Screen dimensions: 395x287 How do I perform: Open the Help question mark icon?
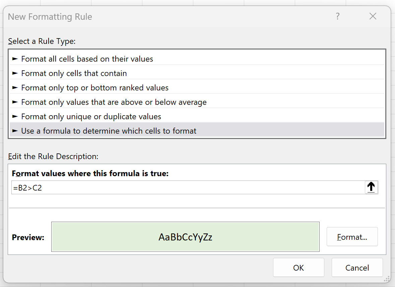[338, 16]
